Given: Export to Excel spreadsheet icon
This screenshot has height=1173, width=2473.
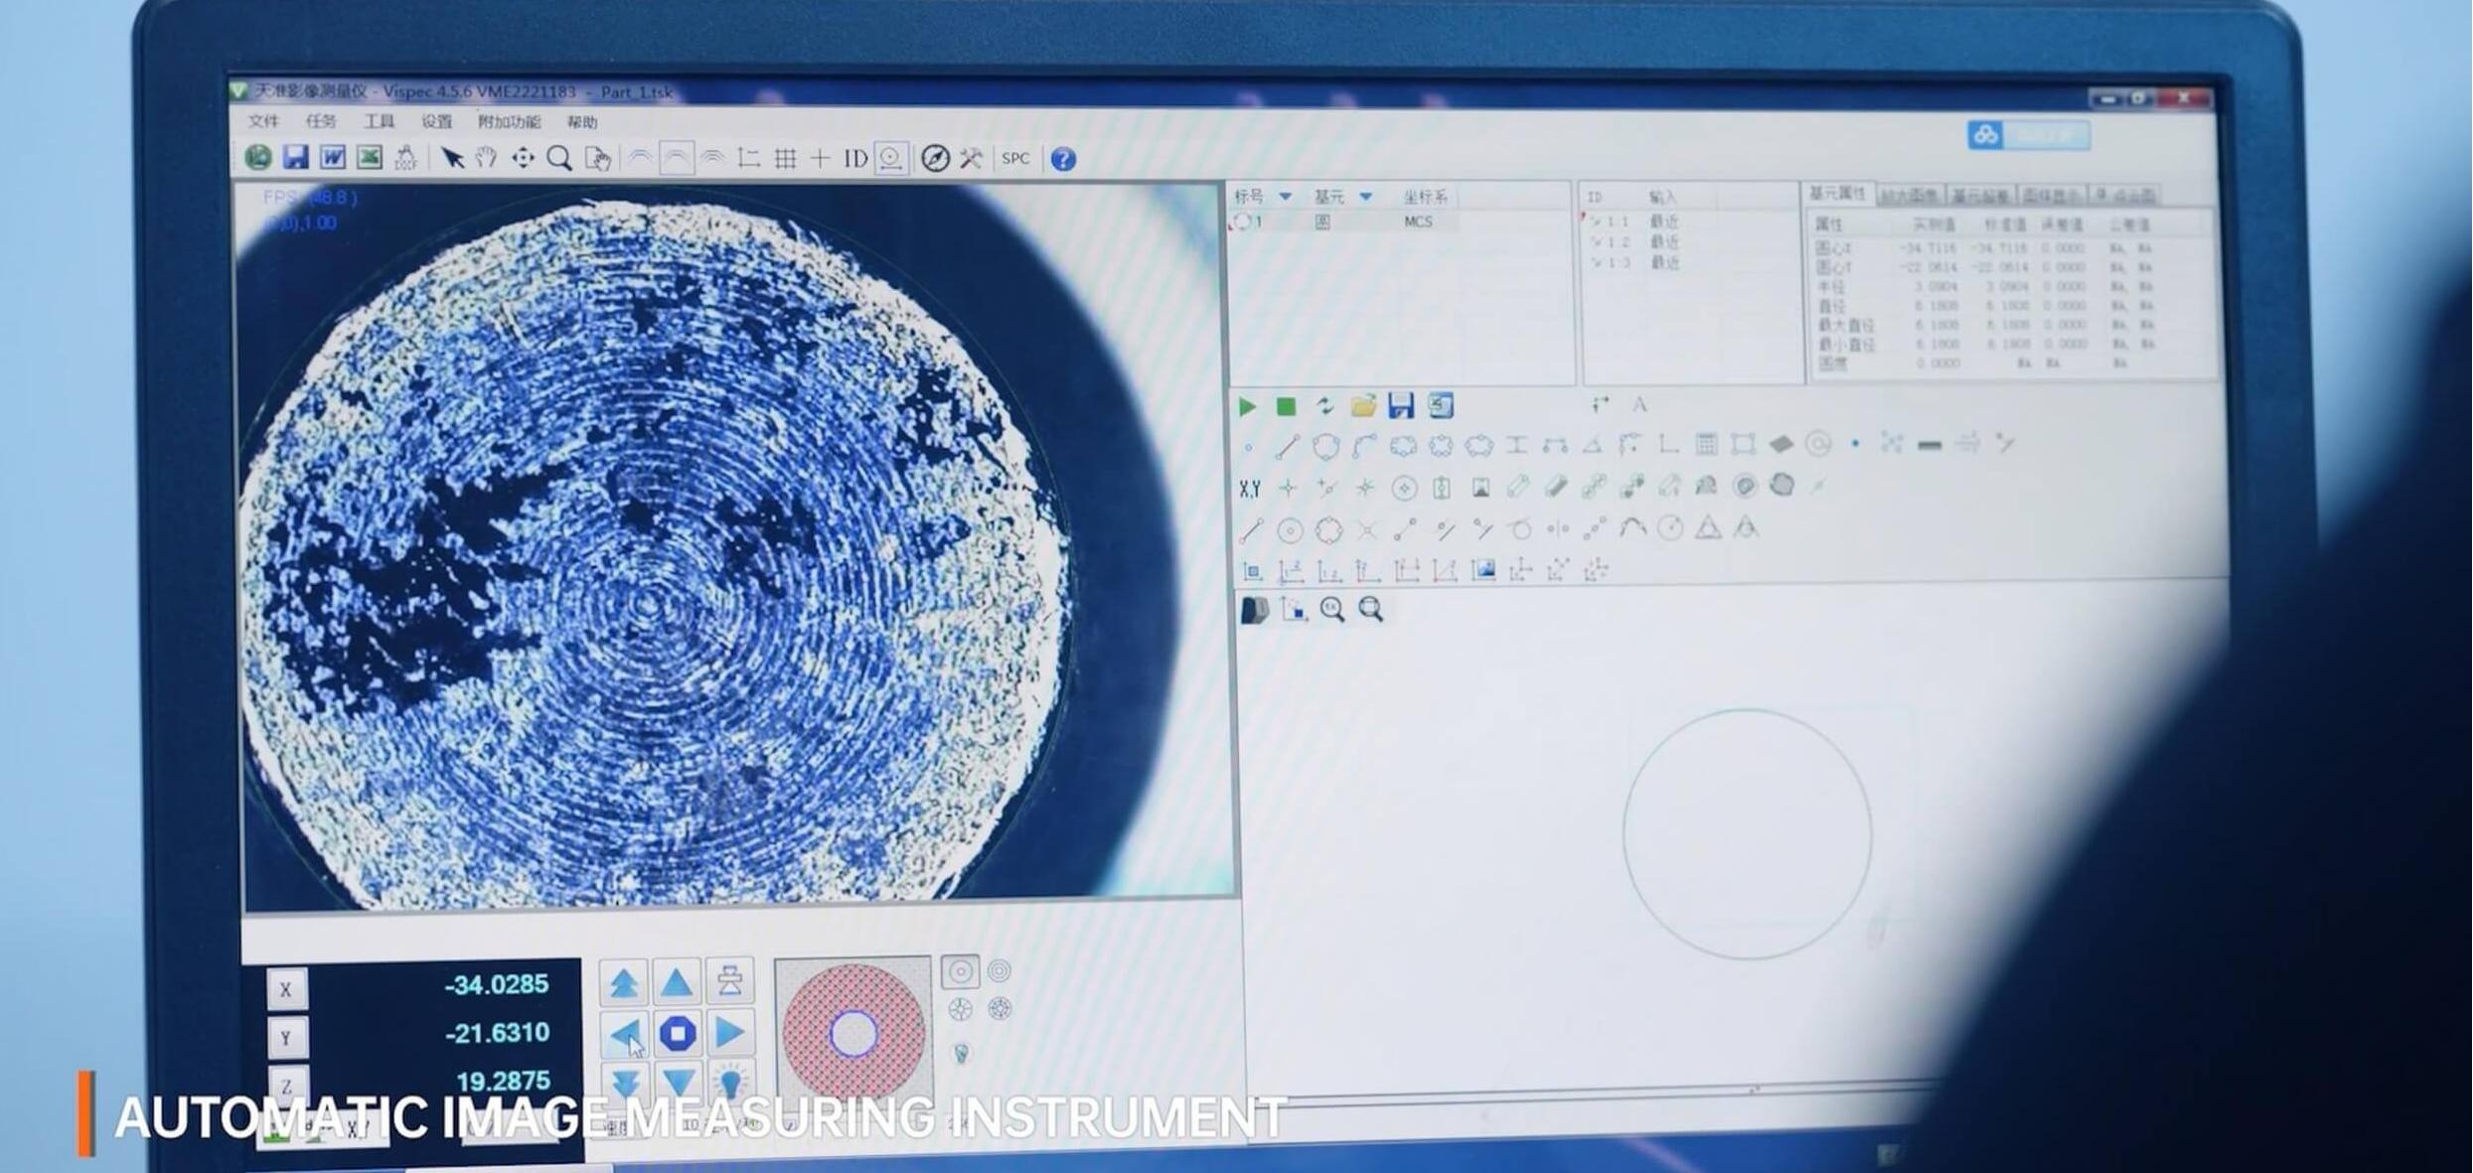Looking at the screenshot, I should click(x=370, y=158).
